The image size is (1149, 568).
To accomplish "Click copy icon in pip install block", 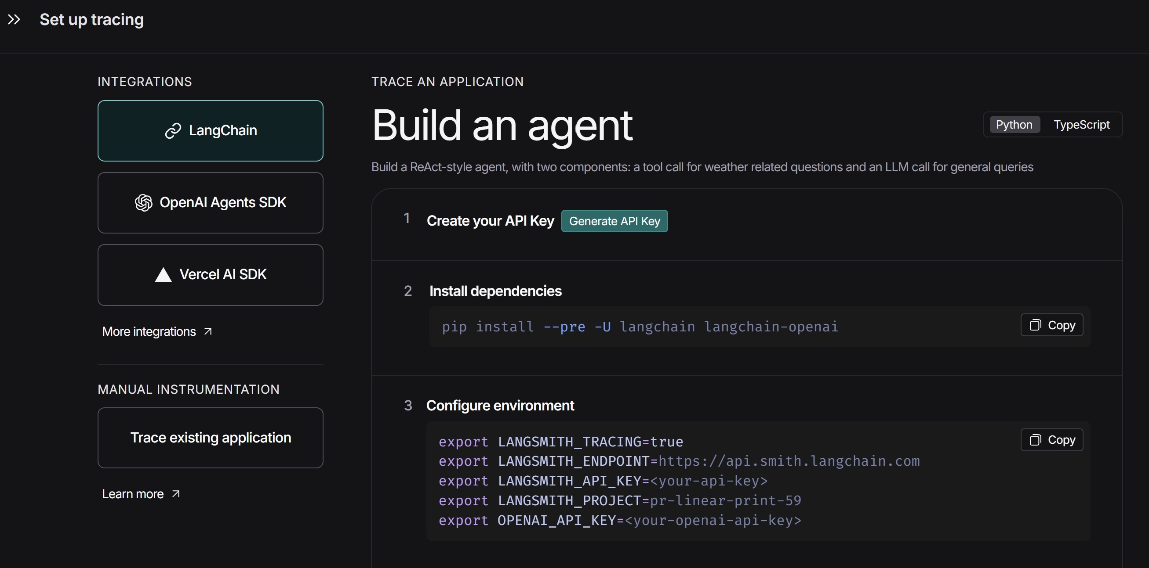I will point(1035,325).
